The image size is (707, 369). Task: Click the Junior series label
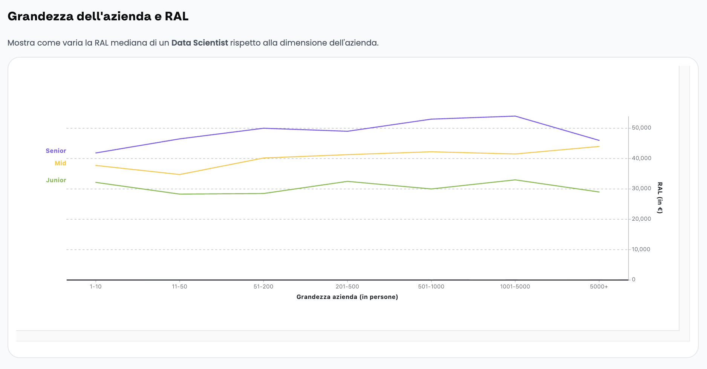tap(56, 180)
